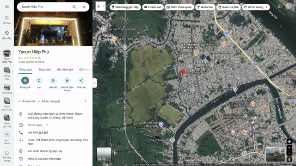Click the Cuối đường Hàm Nghi address
The width and height of the screenshot is (296, 166).
(x=55, y=116)
